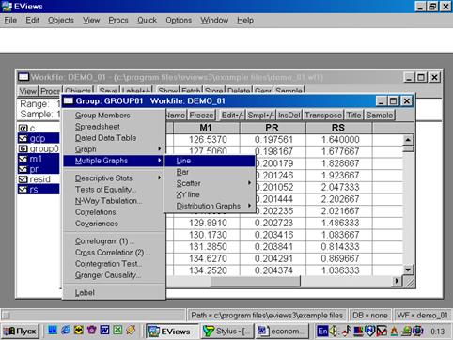Select the gdp series in workfile
453x340 pixels.
[x=39, y=138]
